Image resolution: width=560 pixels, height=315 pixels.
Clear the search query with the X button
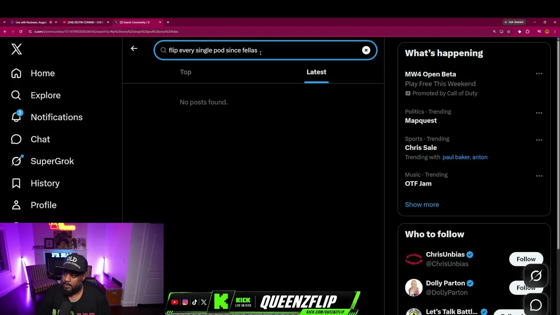click(x=366, y=50)
